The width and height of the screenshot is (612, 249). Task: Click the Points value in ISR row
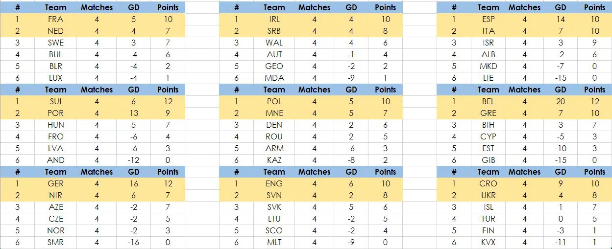click(x=594, y=43)
